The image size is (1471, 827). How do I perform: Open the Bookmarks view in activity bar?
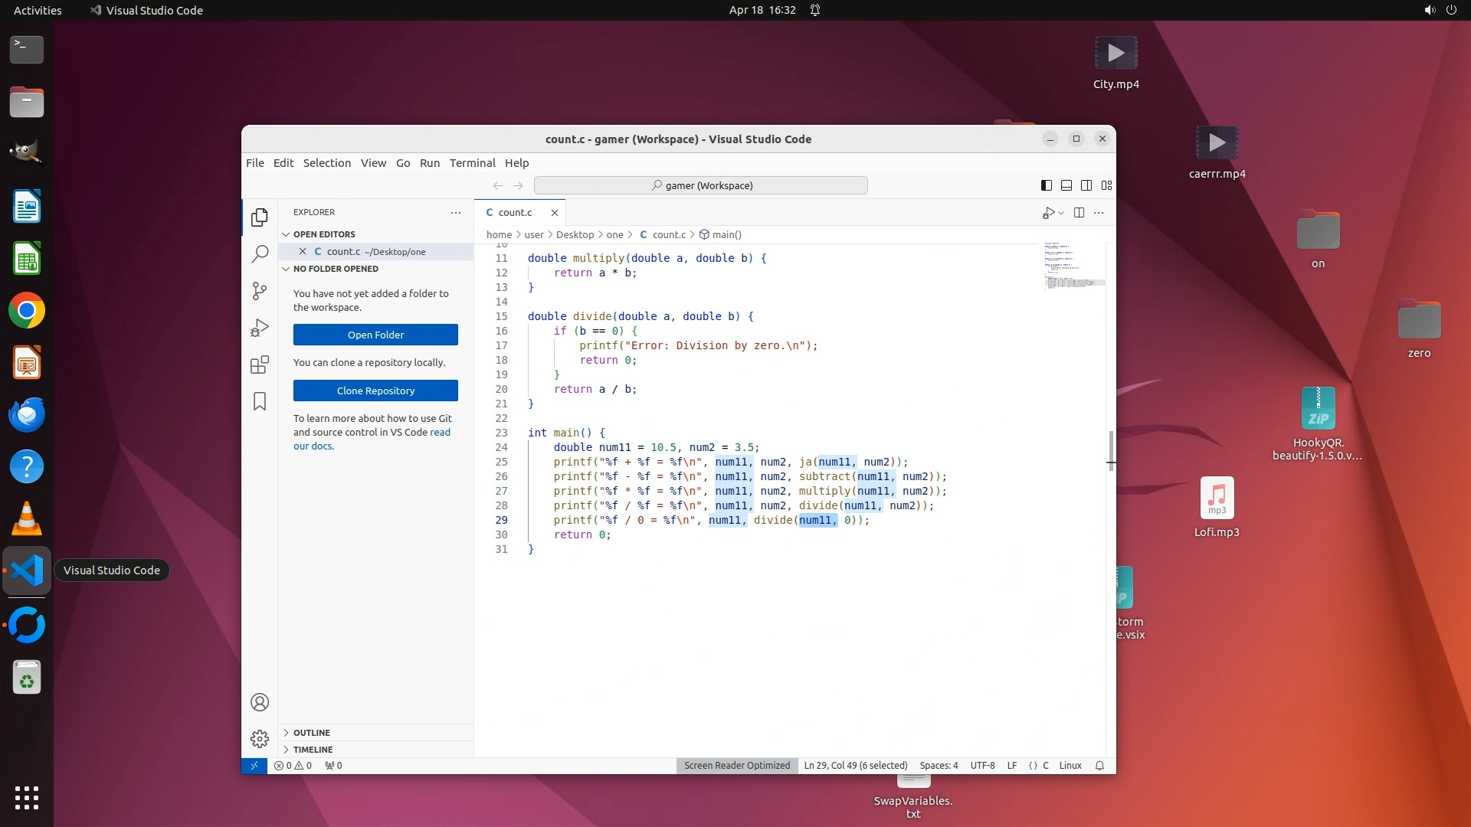click(260, 401)
